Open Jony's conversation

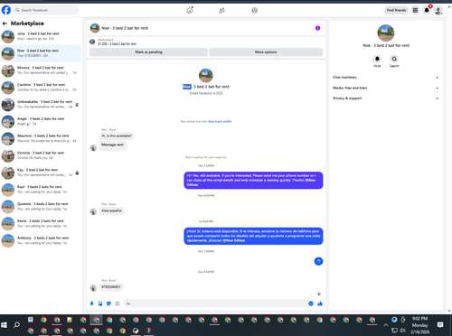41,36
